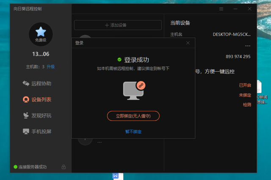Click the desktop file icon at right edge
Viewport: 271px width, 180px height.
coord(260,87)
